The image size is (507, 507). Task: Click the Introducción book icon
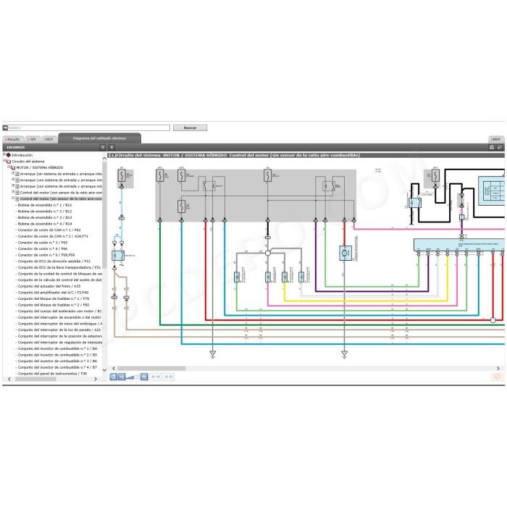coord(9,155)
